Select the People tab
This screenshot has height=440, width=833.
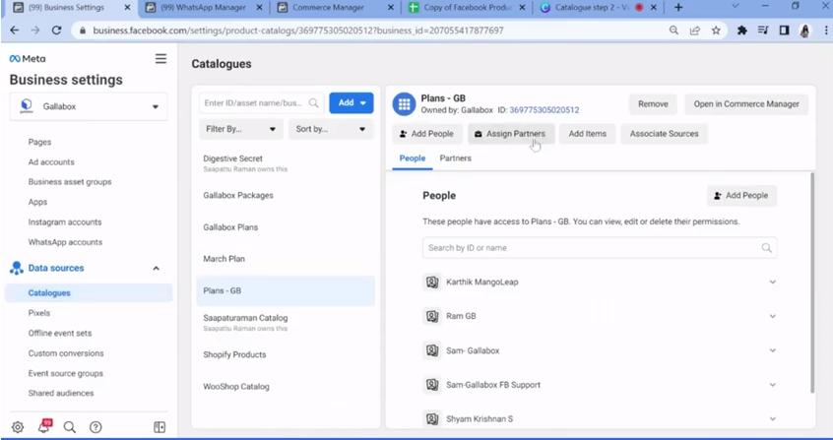pos(413,158)
